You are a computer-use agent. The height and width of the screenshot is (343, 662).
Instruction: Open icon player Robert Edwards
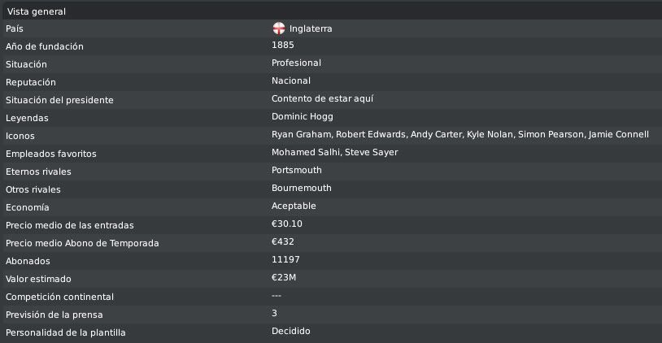pos(371,134)
